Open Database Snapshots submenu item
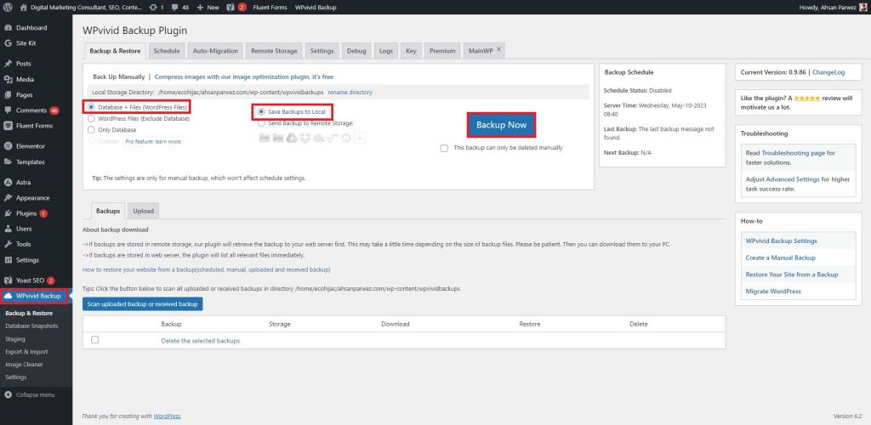 point(31,326)
